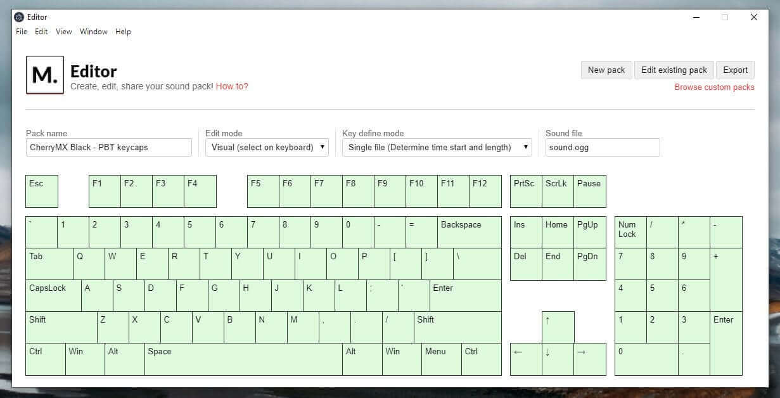Click the Export button
The image size is (780, 398).
click(735, 70)
